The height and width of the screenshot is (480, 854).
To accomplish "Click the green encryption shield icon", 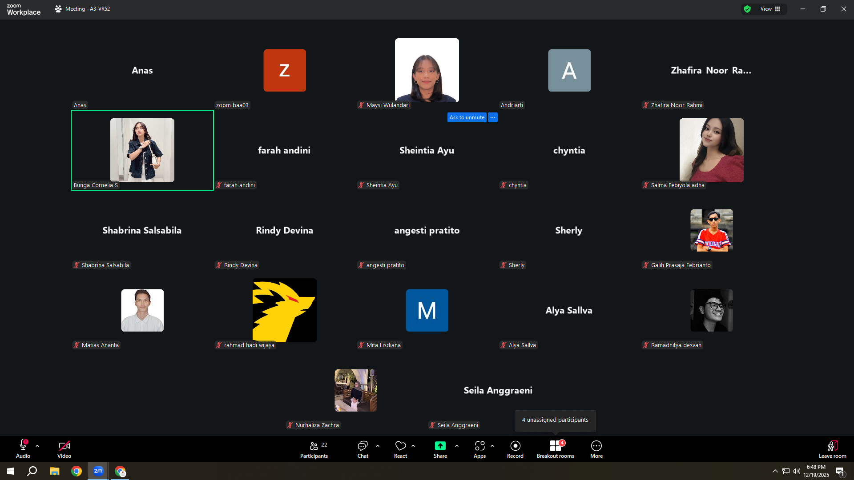I will [x=747, y=9].
